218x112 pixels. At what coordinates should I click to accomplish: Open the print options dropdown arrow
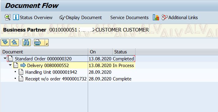click(47, 42)
